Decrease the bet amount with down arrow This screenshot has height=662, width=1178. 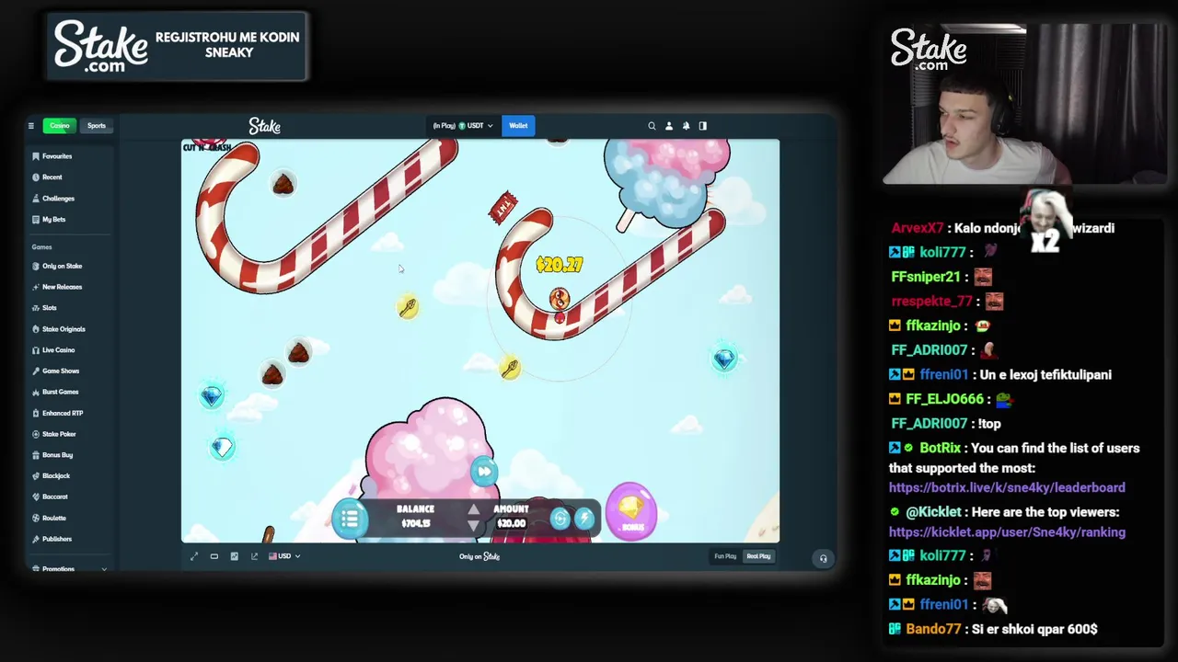point(473,526)
